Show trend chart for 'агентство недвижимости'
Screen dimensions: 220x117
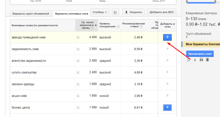pyautogui.click(x=78, y=61)
